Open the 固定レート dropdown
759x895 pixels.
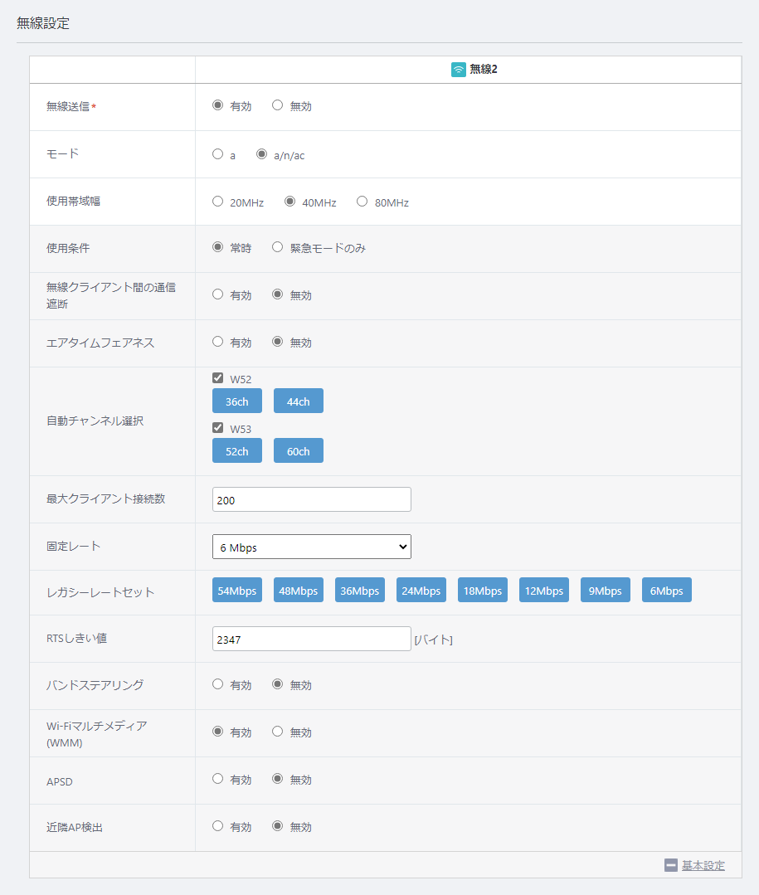pos(312,547)
